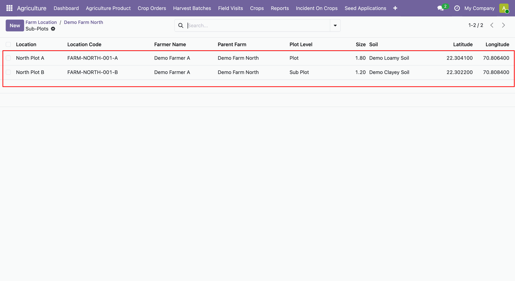Image resolution: width=515 pixels, height=281 pixels.
Task: Open the Seed Applications menu
Action: coord(365,8)
